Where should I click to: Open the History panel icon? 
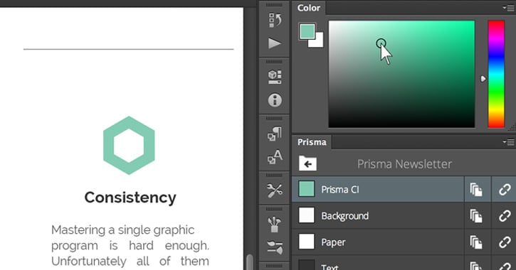pyautogui.click(x=275, y=20)
